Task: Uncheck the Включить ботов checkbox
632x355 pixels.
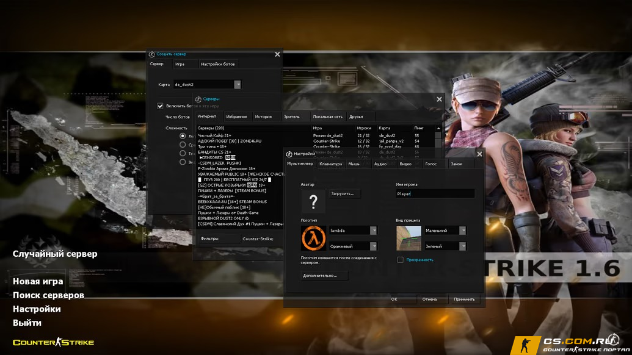Action: click(161, 106)
